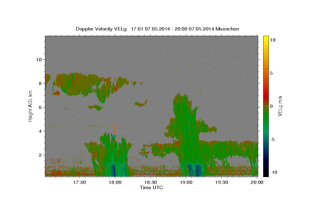This screenshot has height=212, width=319.
Task: Click the 19:00 time tick label
Action: (186, 182)
